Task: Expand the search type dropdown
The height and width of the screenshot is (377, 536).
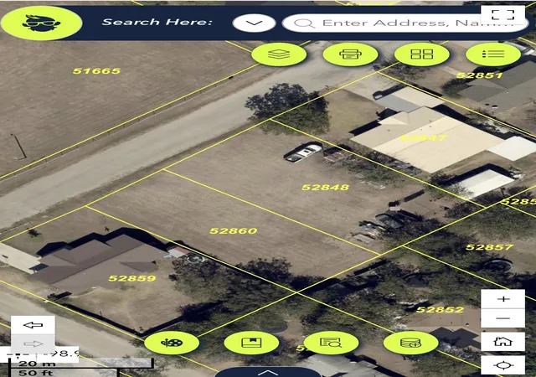Action: click(254, 23)
